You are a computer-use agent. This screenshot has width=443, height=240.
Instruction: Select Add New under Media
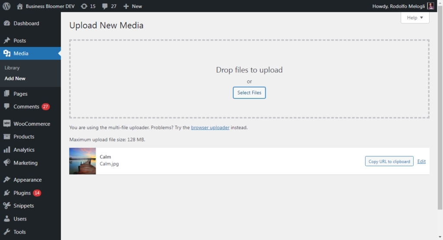click(x=15, y=79)
